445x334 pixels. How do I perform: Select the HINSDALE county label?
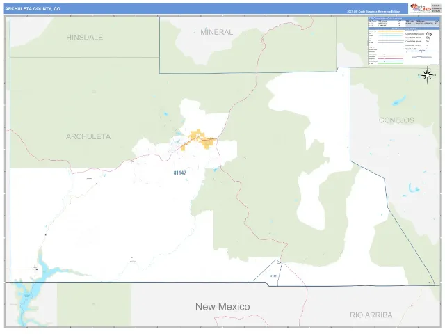pos(85,37)
